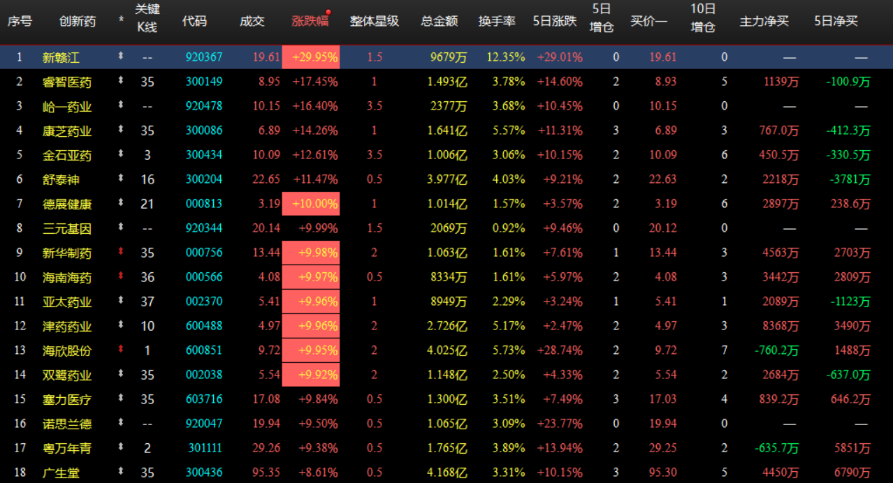Click the 买价一 column header
Image resolution: width=893 pixels, height=483 pixels.
tap(648, 21)
